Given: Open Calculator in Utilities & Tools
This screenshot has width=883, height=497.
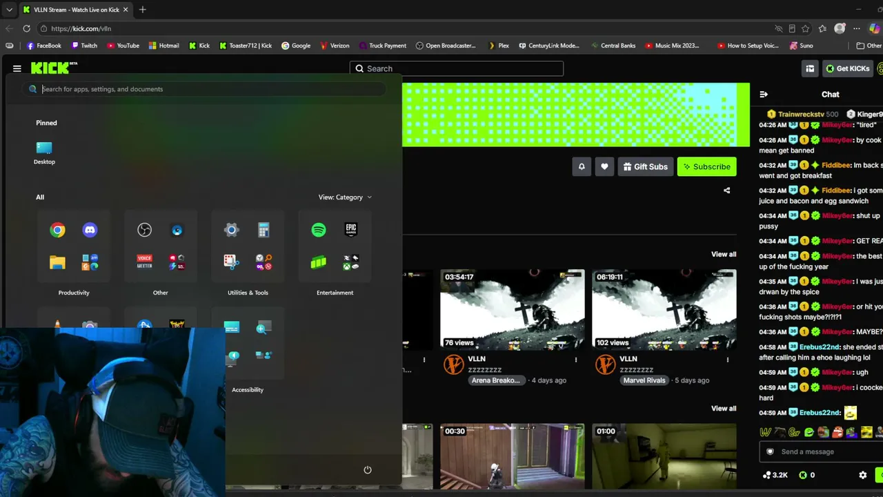Looking at the screenshot, I should coord(264,230).
